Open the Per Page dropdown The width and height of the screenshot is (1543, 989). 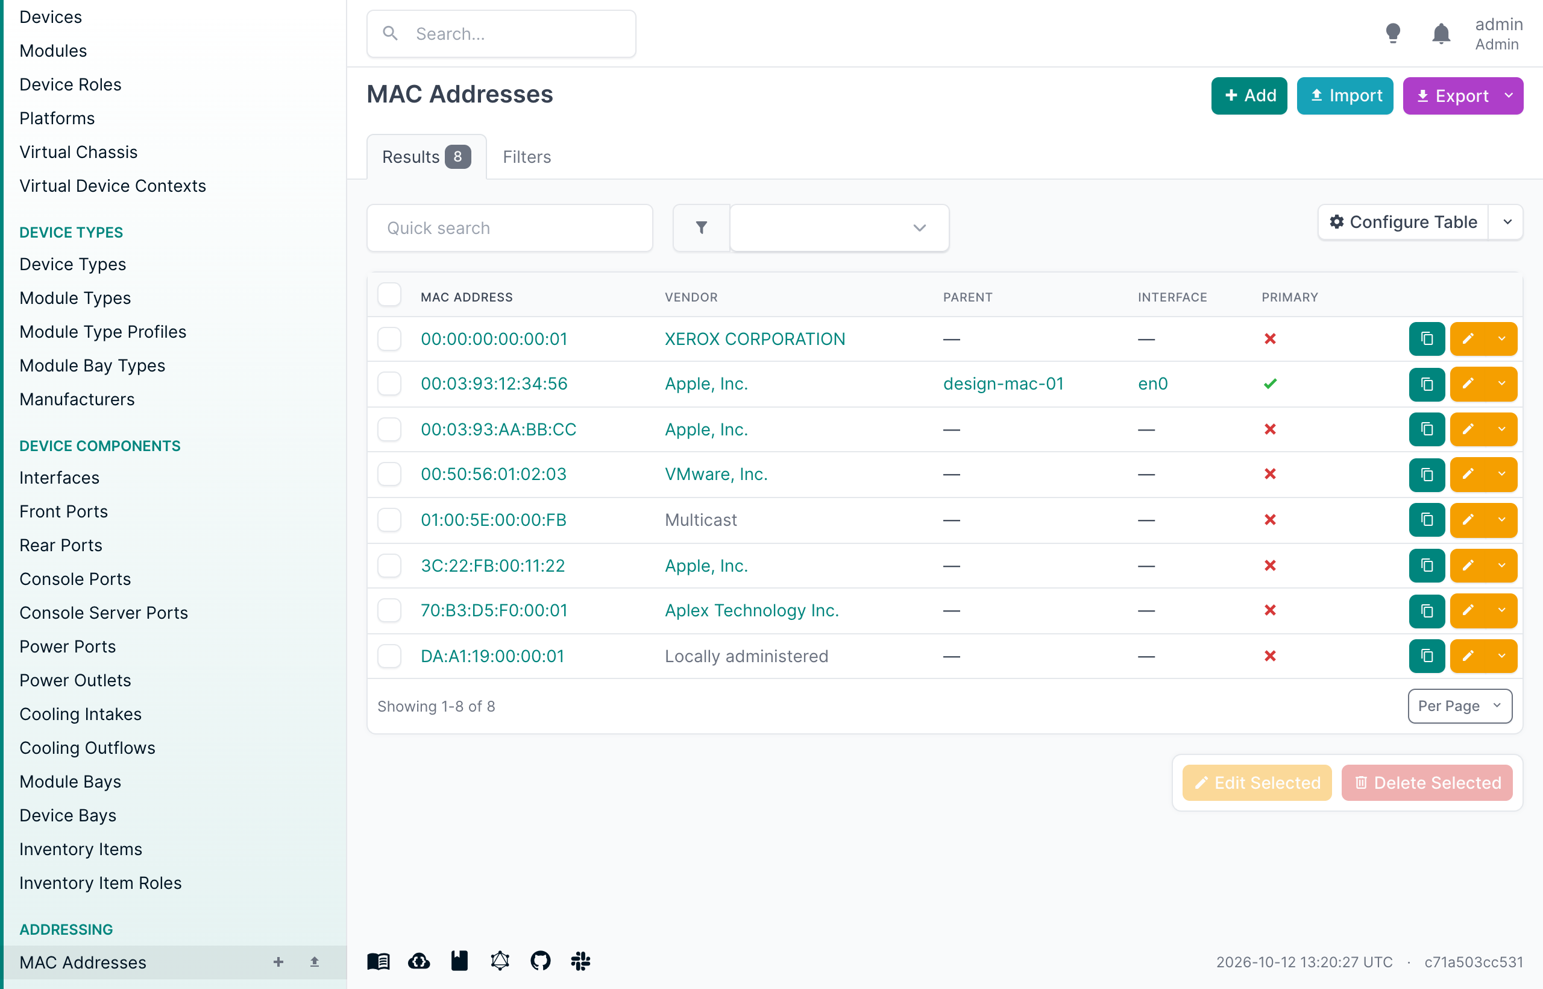coord(1460,706)
